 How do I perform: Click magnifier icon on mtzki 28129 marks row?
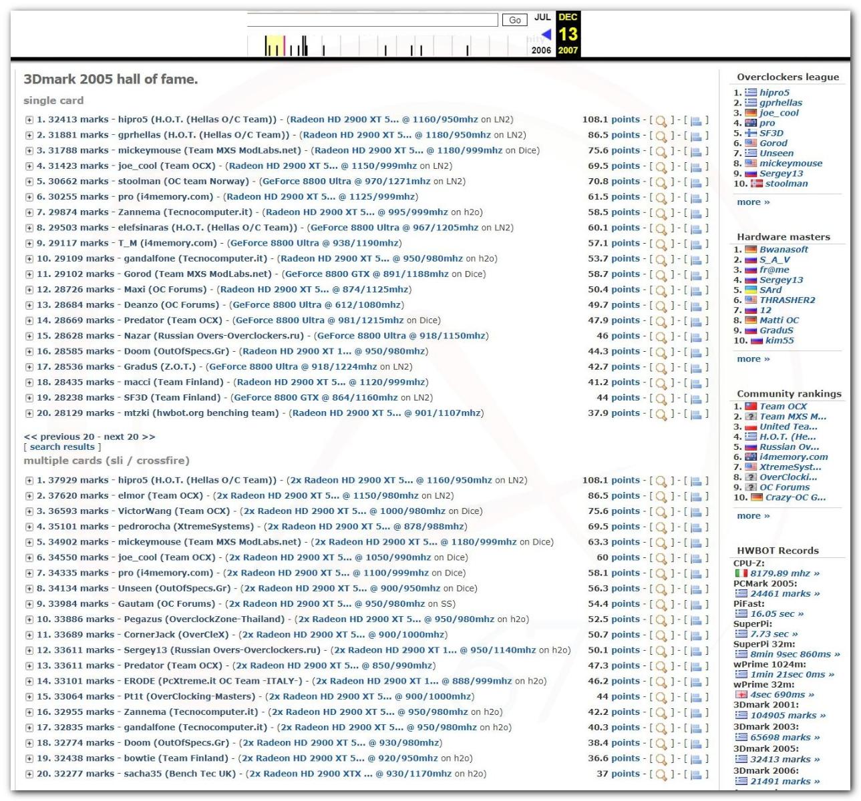(x=661, y=414)
